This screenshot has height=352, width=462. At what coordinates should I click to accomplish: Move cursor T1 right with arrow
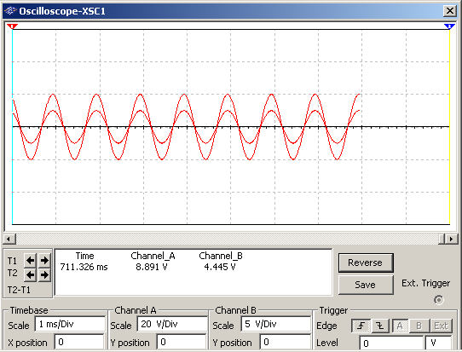[x=44, y=261]
